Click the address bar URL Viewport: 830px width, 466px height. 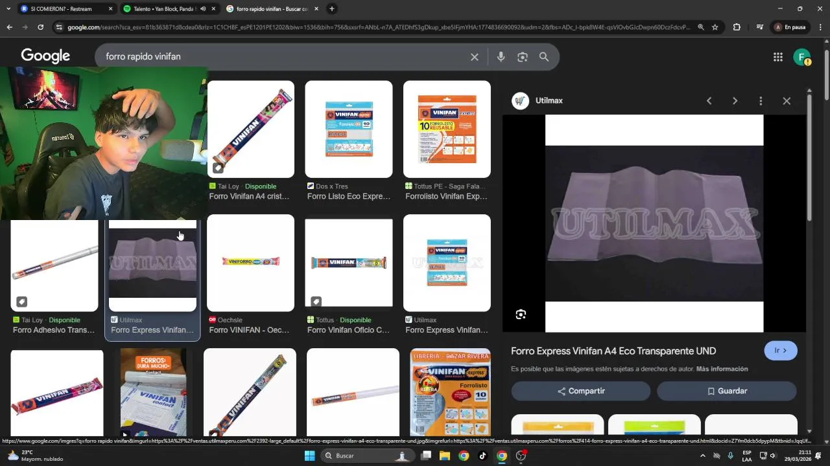pyautogui.click(x=379, y=27)
